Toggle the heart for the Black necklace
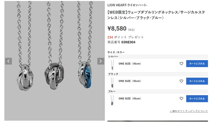 pos(181,81)
